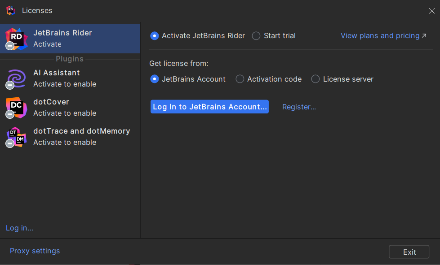This screenshot has width=440, height=265.
Task: Open Proxy settings
Action: click(x=35, y=251)
